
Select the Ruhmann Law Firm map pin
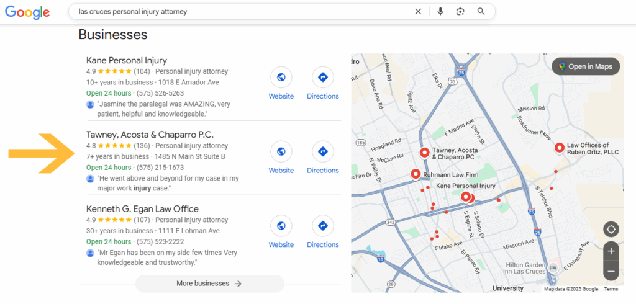pos(416,174)
